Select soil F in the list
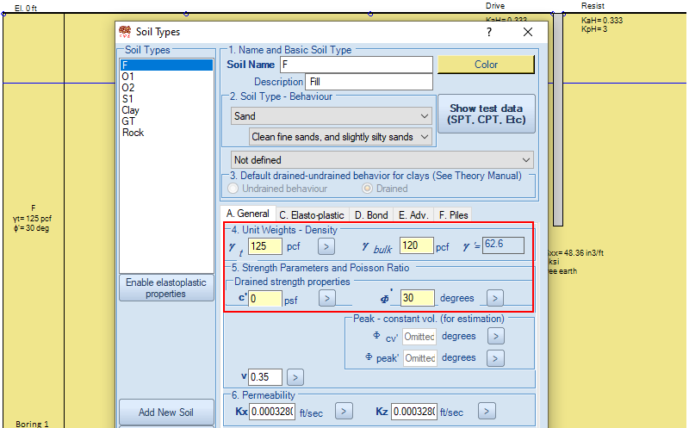689x428 pixels. [x=166, y=65]
